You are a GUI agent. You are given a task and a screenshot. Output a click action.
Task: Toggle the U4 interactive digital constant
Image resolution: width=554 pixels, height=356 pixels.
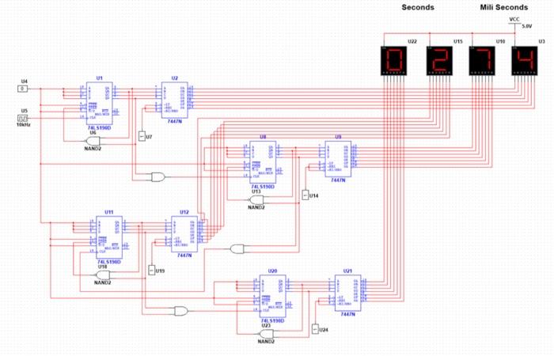(23, 89)
